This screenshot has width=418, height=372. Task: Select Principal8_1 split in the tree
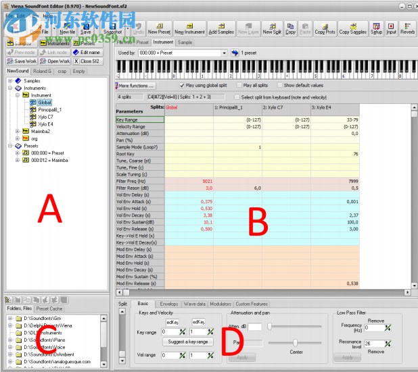pos(49,109)
